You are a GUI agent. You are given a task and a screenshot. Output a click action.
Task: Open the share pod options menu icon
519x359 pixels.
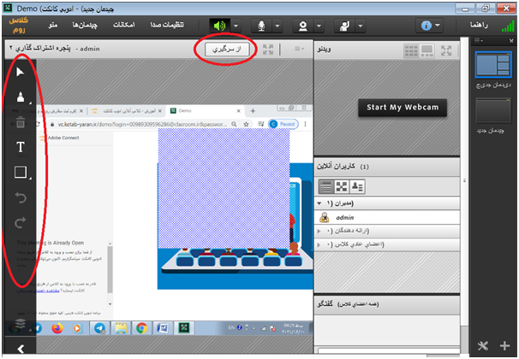pos(299,49)
